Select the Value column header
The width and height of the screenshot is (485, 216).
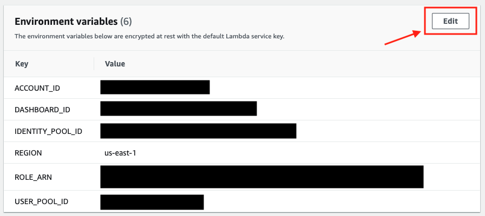pyautogui.click(x=115, y=64)
